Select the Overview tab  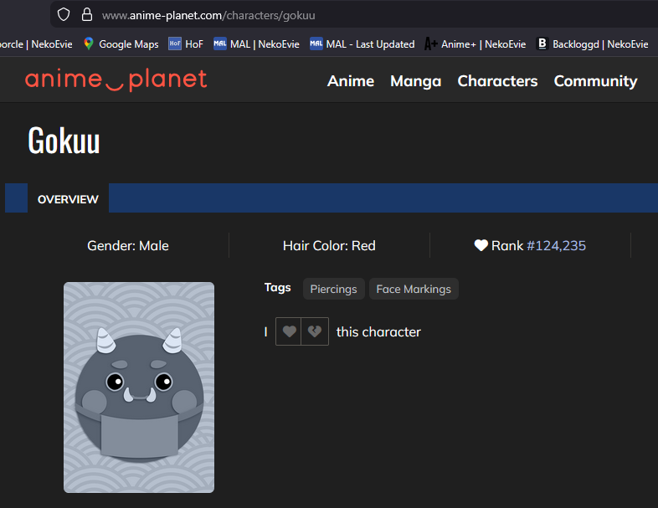click(x=68, y=199)
